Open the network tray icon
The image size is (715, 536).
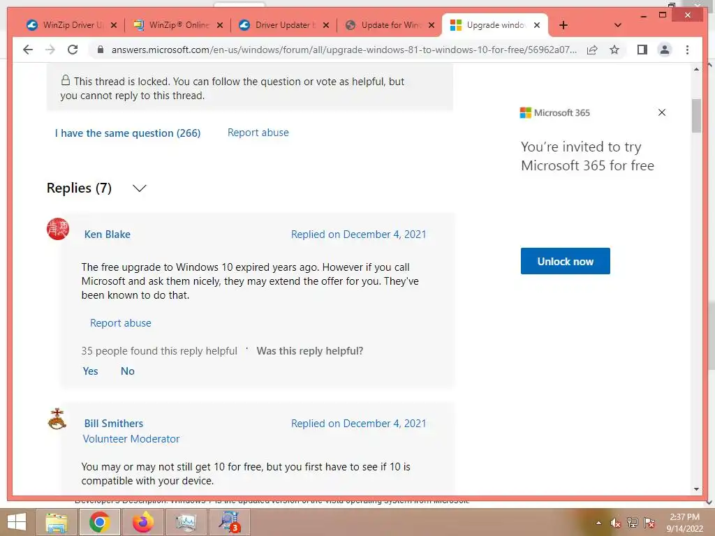pyautogui.click(x=633, y=523)
